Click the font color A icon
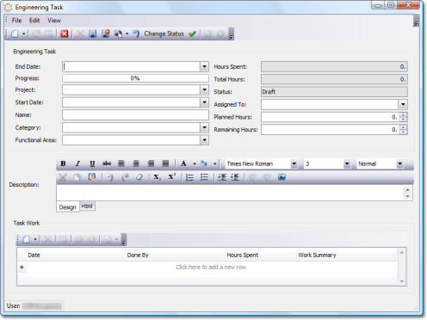This screenshot has width=427, height=320. pyautogui.click(x=183, y=163)
